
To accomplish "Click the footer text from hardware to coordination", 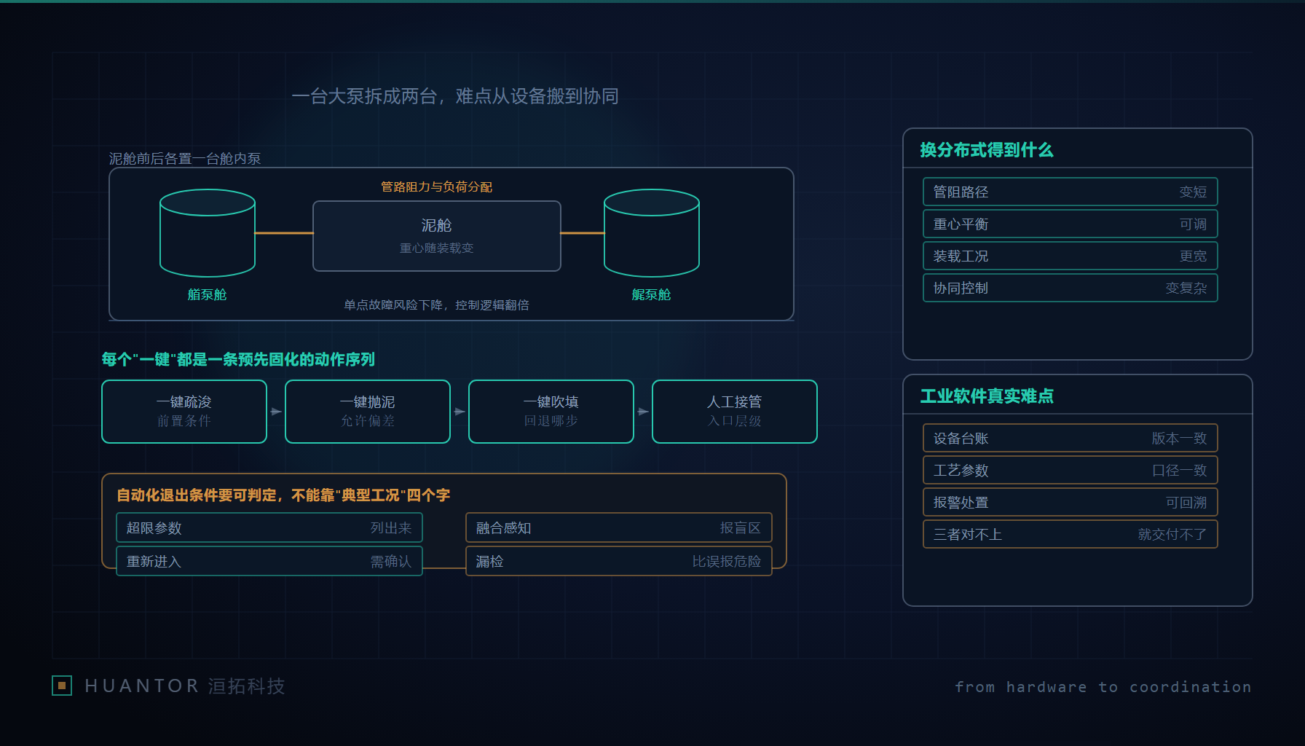I will 1103,687.
